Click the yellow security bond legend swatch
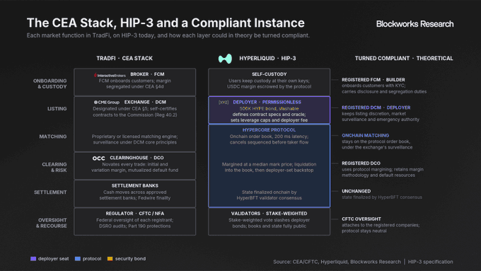 pyautogui.click(x=110, y=259)
